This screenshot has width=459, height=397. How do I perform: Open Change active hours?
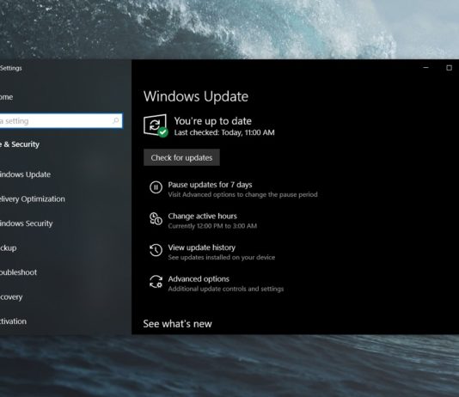pyautogui.click(x=202, y=216)
